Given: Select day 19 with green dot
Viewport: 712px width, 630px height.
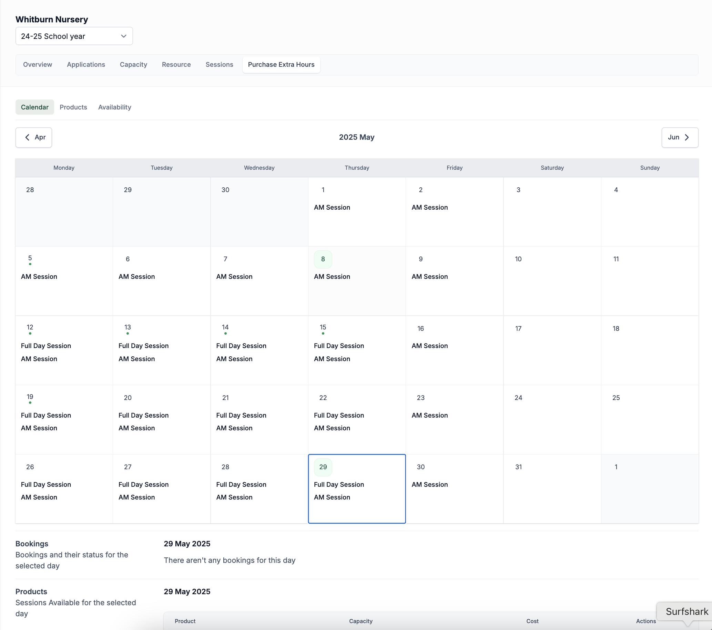Looking at the screenshot, I should click(30, 398).
